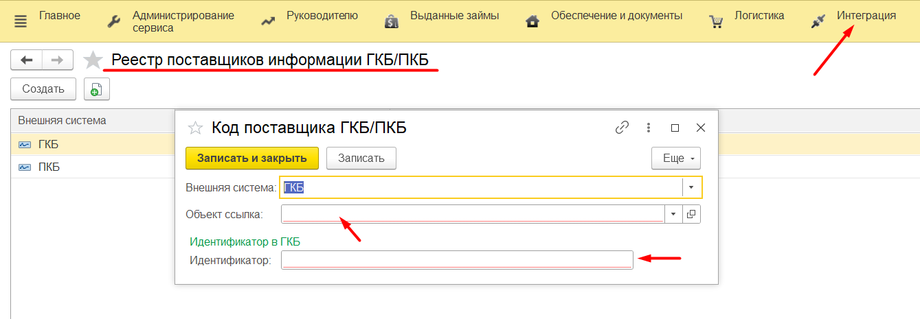Click the Идентификатор в ГКБ heading
The width and height of the screenshot is (920, 319).
245,241
